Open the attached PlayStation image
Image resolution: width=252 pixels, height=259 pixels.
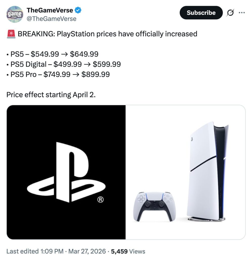[126, 172]
